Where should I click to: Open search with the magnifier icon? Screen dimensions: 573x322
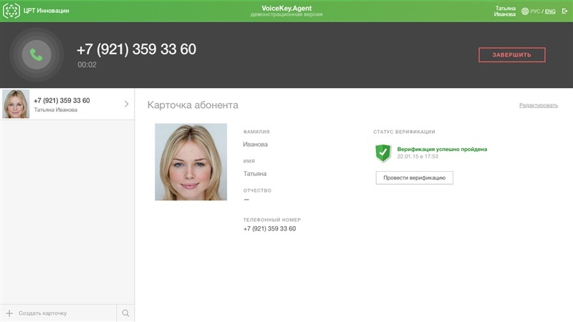(x=125, y=313)
